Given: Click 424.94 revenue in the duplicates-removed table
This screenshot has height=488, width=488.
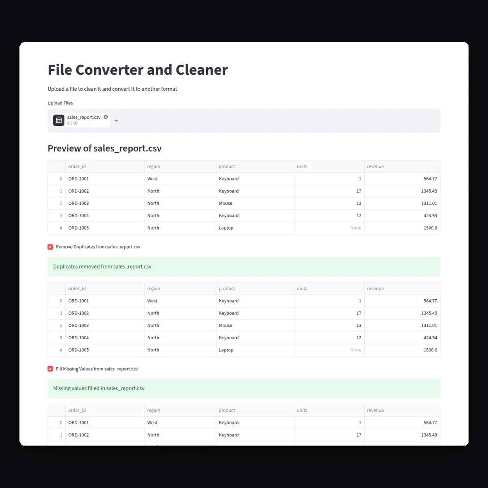Looking at the screenshot, I should point(402,338).
